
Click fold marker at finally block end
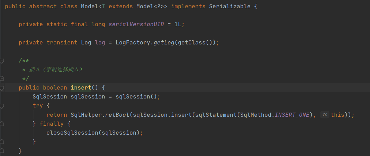(2, 142)
